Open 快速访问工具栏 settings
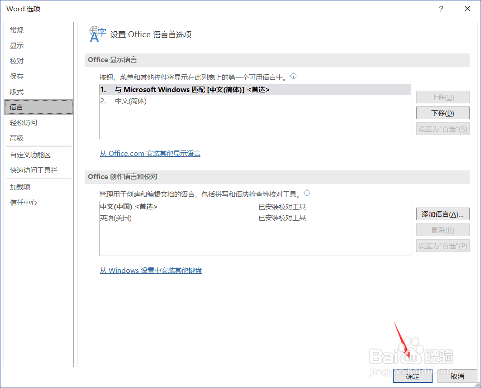This screenshot has width=481, height=388. pos(38,170)
